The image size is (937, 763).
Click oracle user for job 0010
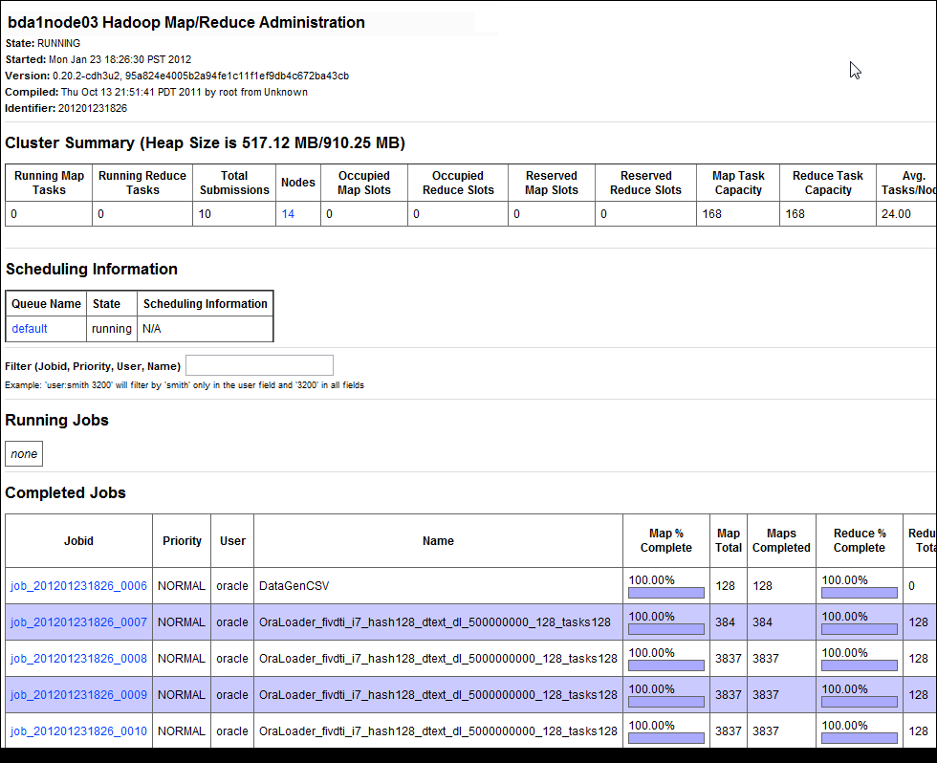click(x=231, y=731)
